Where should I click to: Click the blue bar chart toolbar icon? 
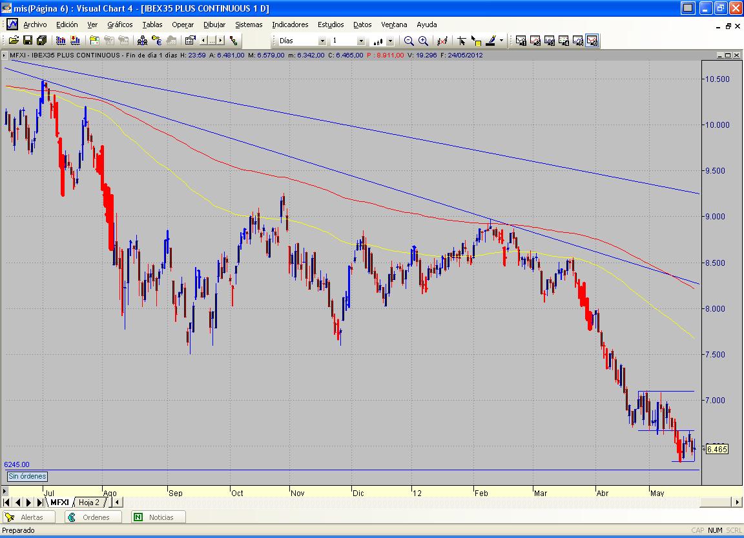click(x=61, y=41)
